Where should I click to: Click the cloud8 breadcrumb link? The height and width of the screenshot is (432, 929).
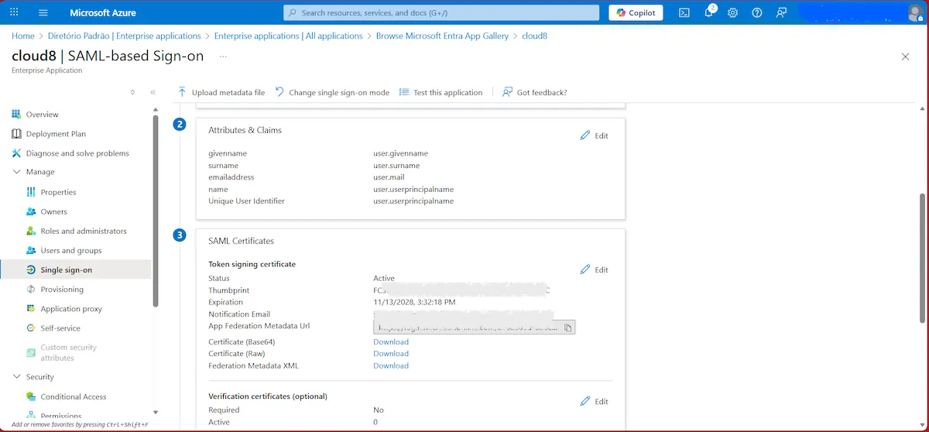click(535, 36)
